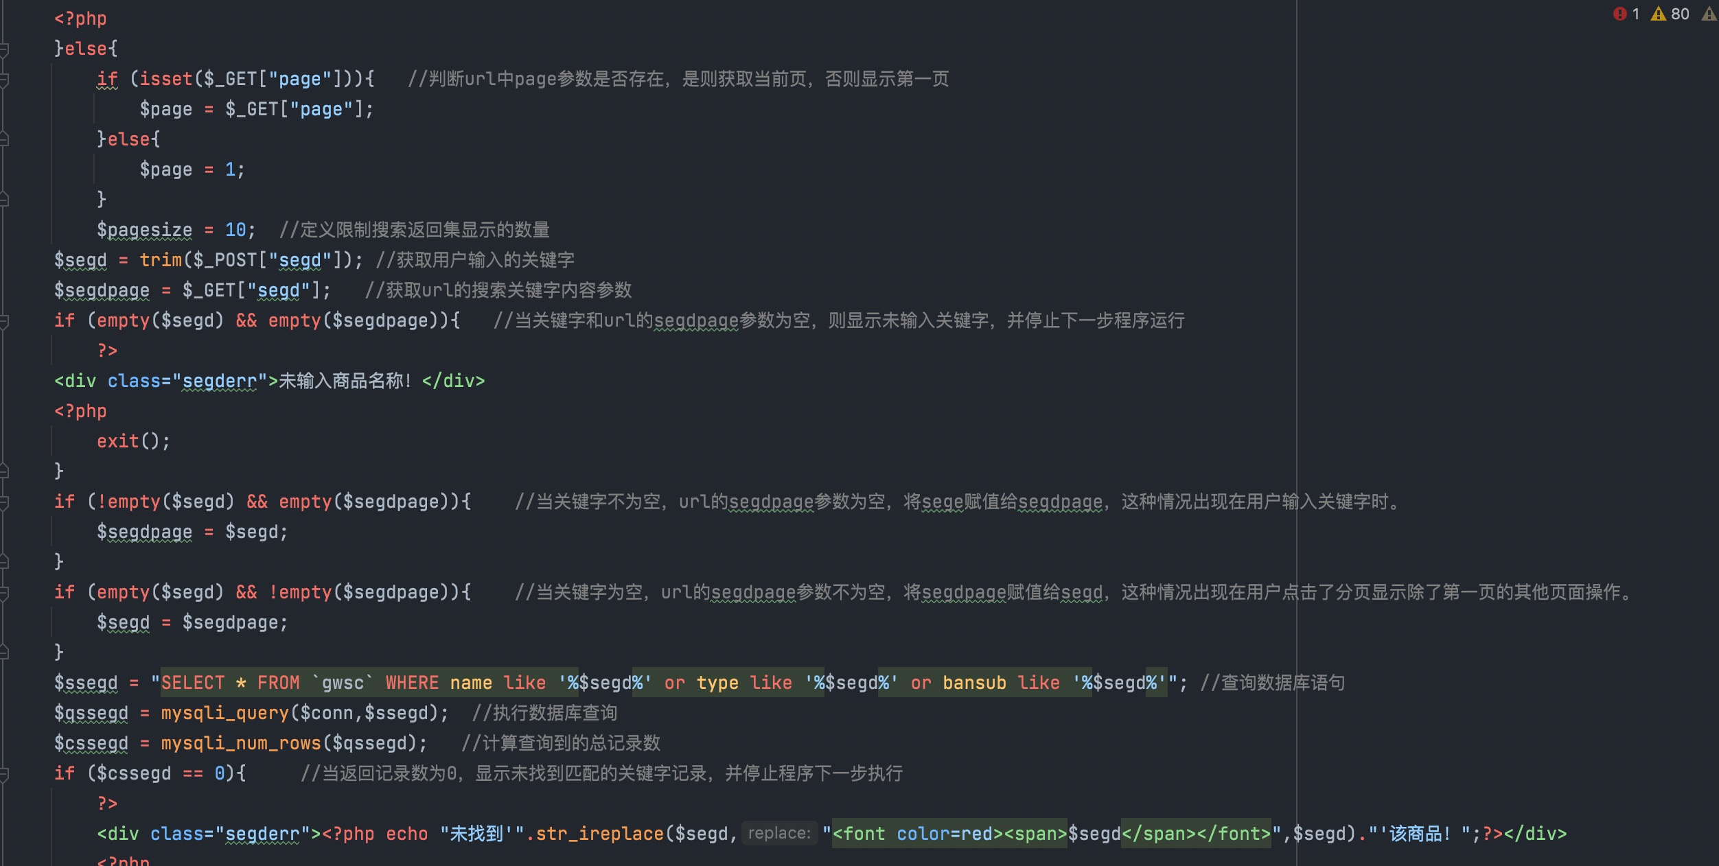Click fold end marker after $segdpage = $segd
This screenshot has width=1719, height=866.
pos(4,562)
